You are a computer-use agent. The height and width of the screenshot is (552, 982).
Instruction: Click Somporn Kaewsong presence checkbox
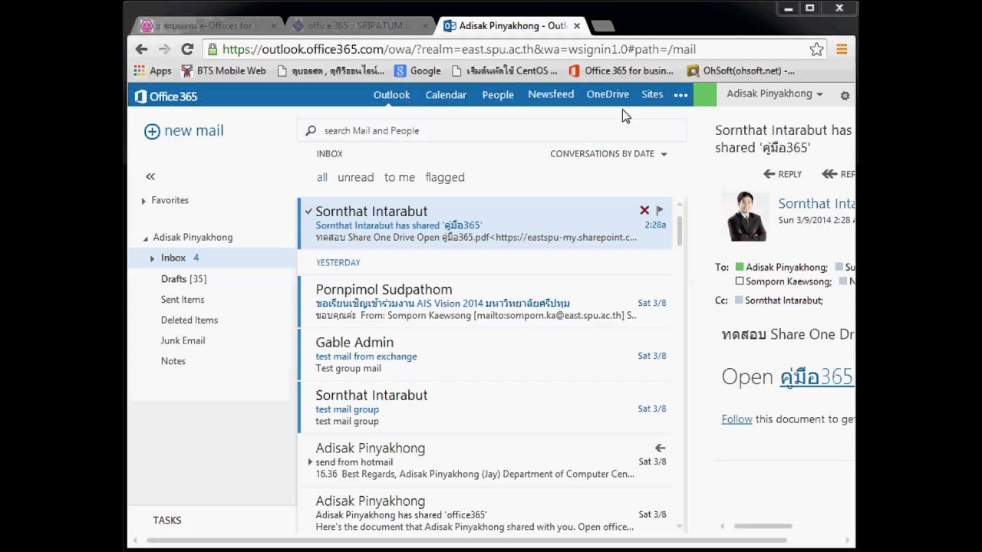coord(740,281)
